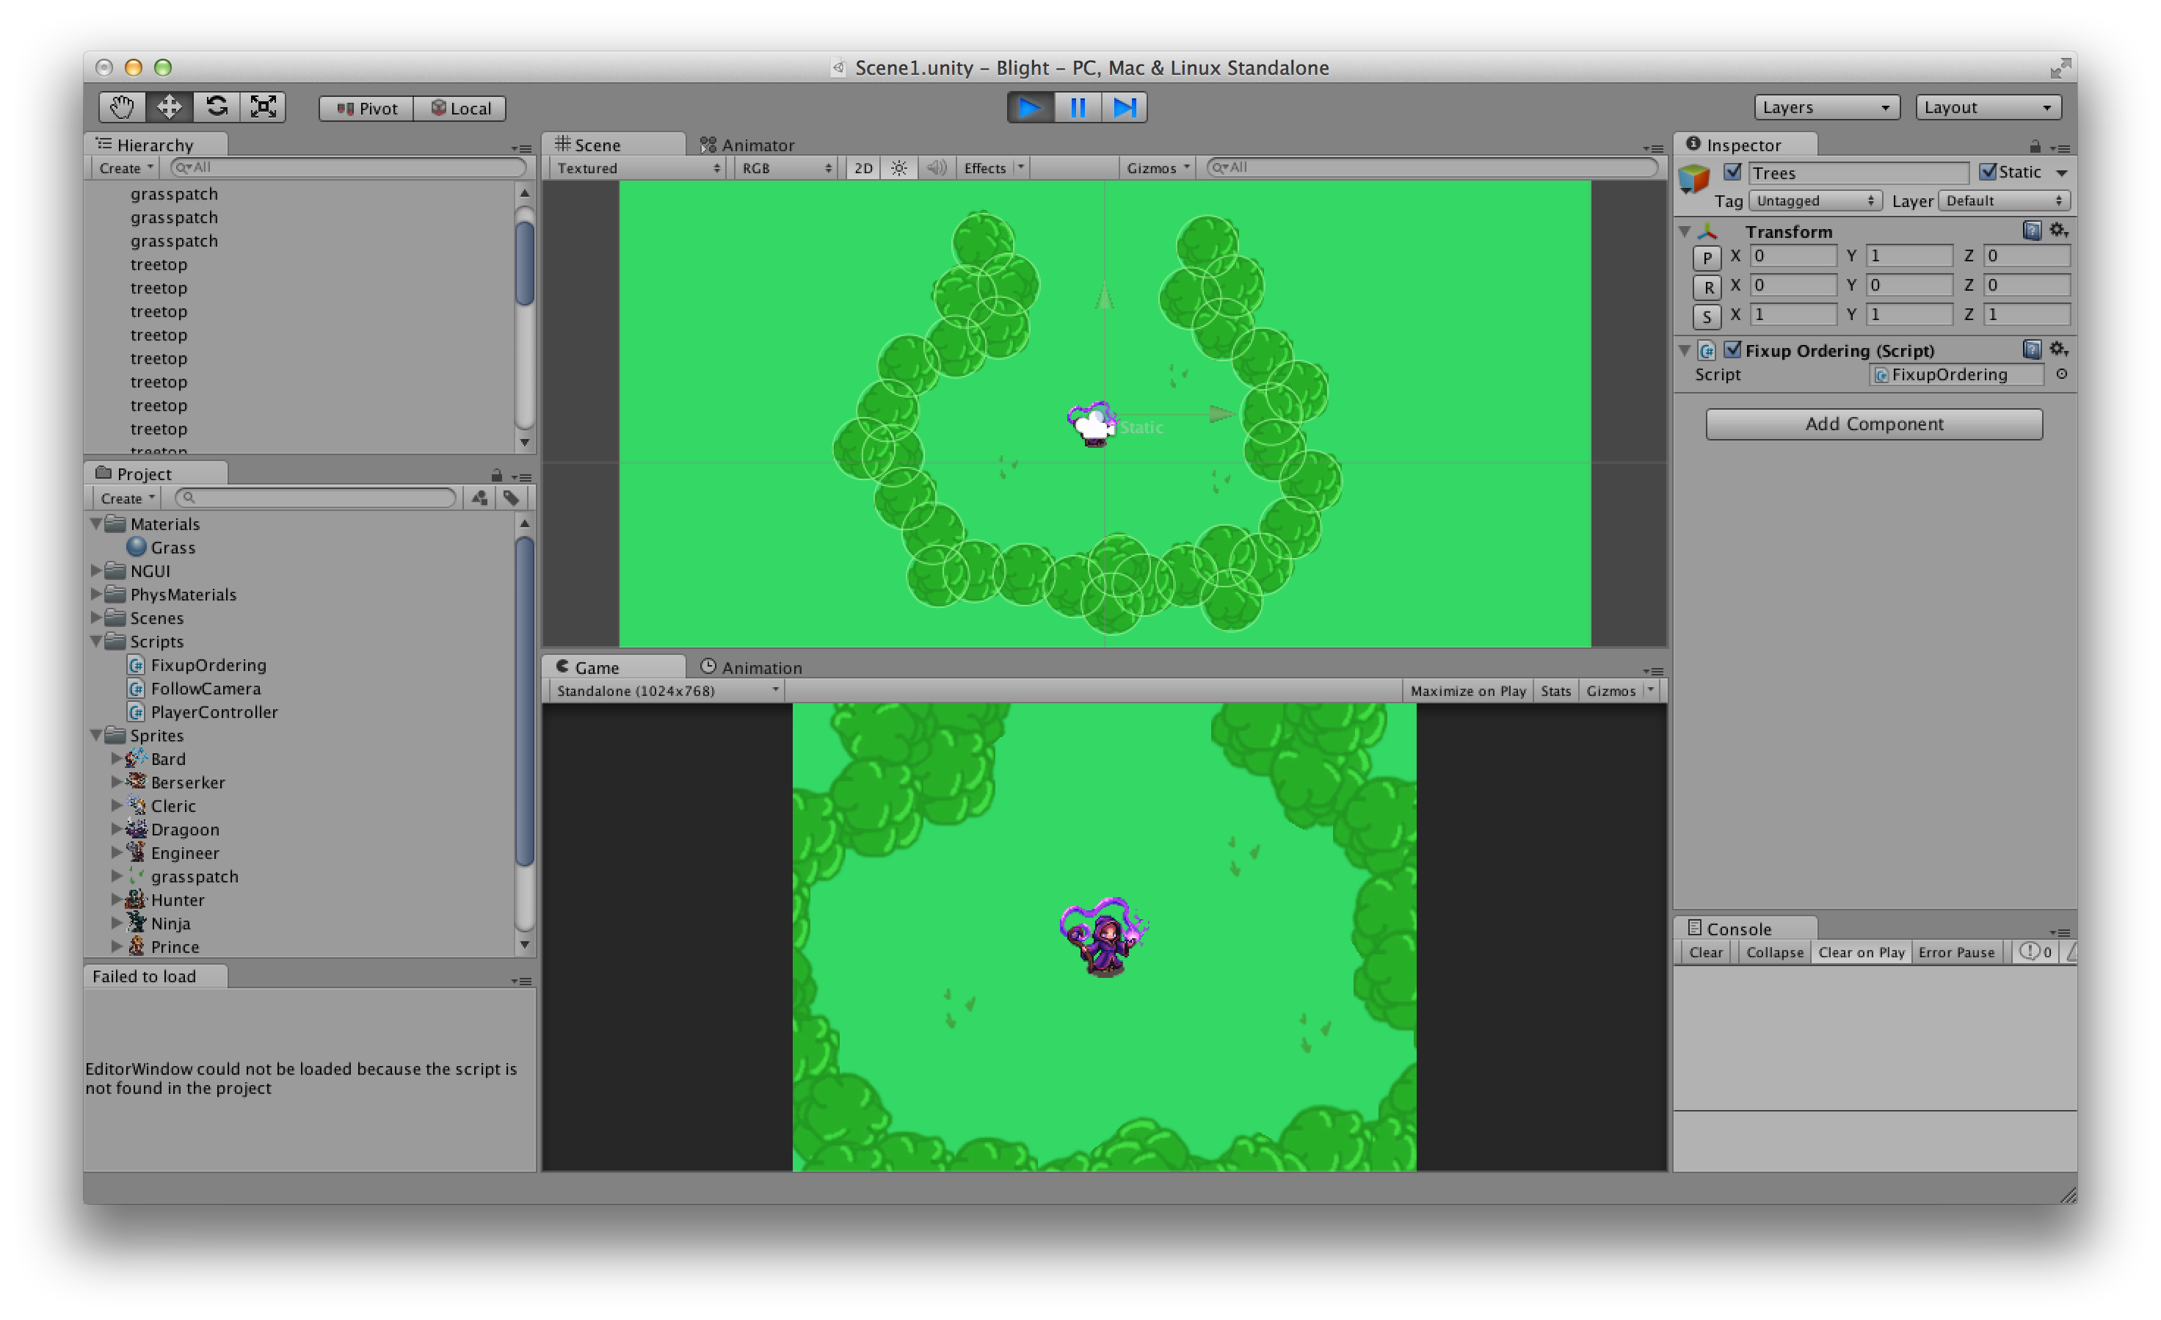Expand the NGUI folder
2161x1320 pixels.
[95, 571]
